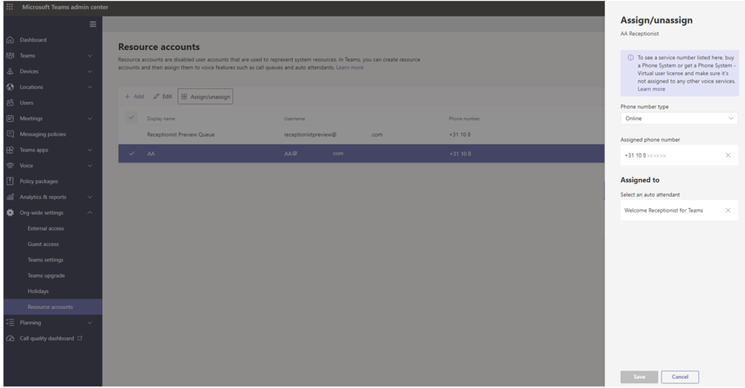
Task: Collapse the navigation with hamburger icon
Action: click(93, 24)
